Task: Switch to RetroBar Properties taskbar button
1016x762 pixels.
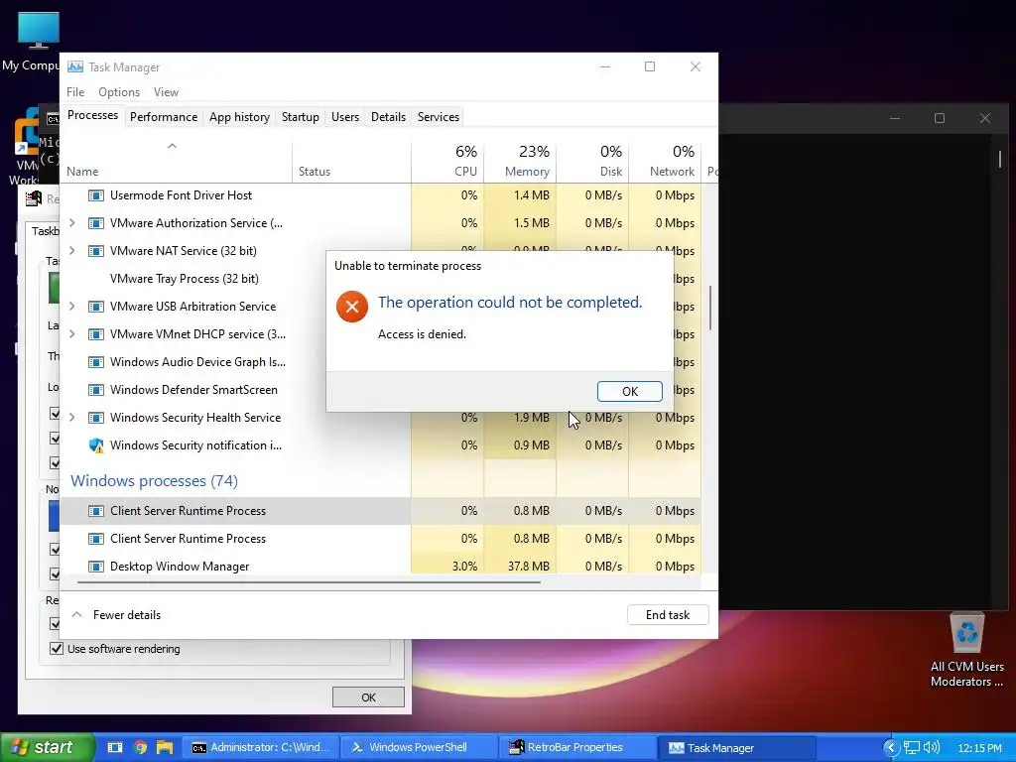Action: [x=578, y=747]
